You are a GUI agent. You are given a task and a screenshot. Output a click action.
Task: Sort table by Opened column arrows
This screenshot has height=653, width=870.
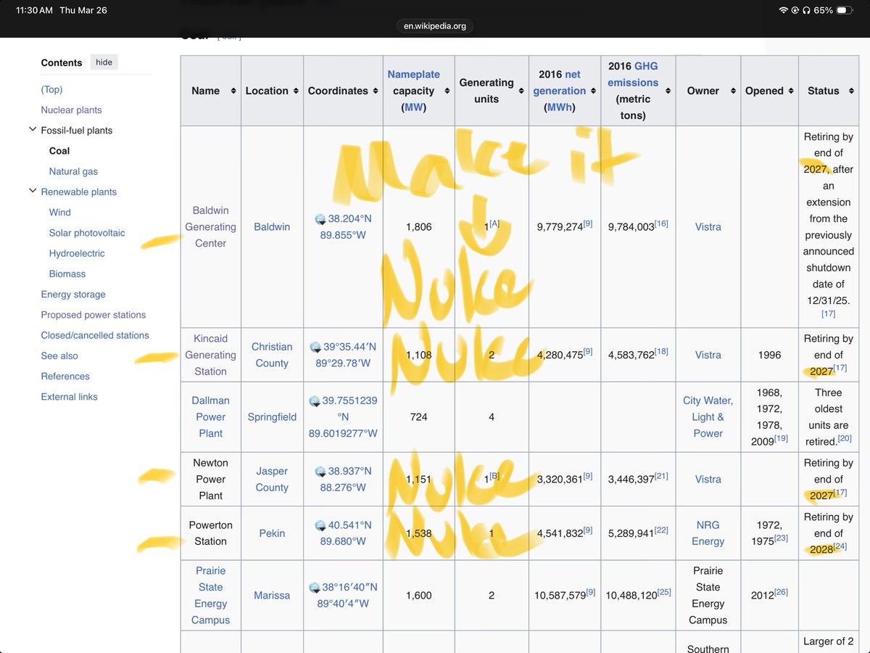tap(790, 91)
